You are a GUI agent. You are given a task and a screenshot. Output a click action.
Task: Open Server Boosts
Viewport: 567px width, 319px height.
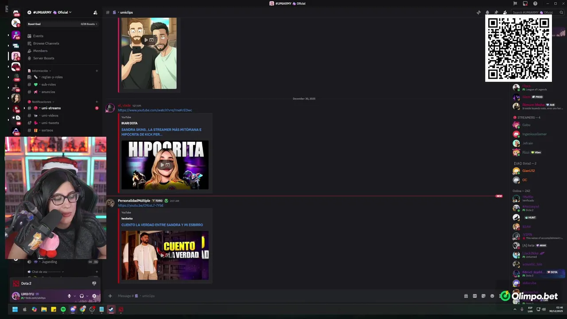[x=43, y=58]
